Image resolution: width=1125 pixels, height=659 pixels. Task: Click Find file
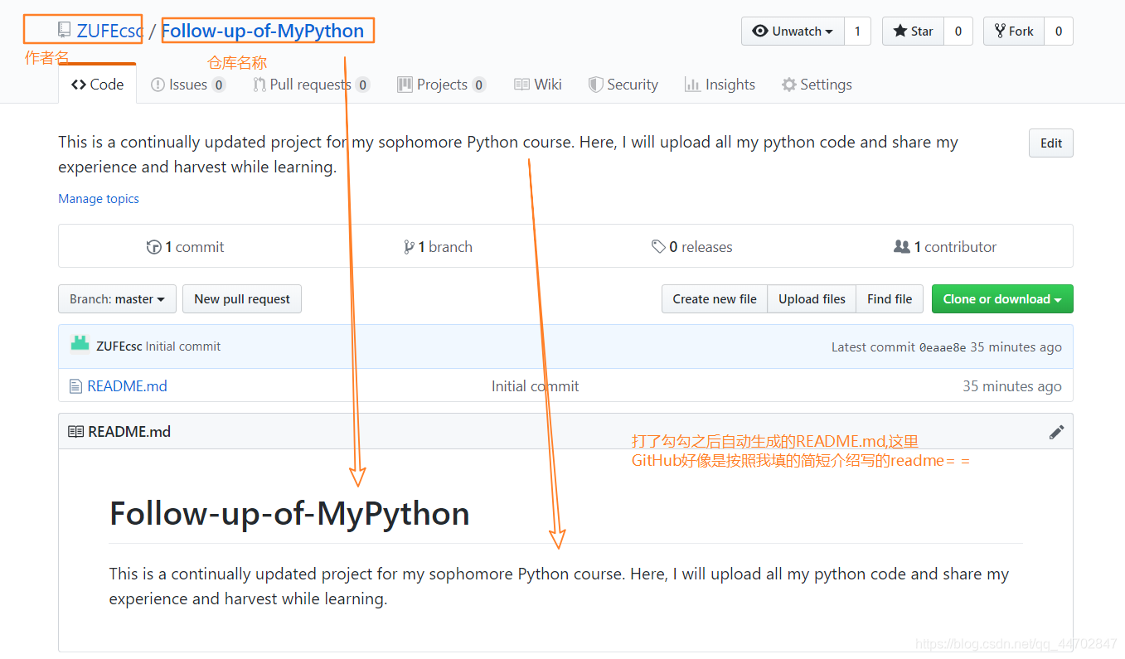tap(890, 299)
